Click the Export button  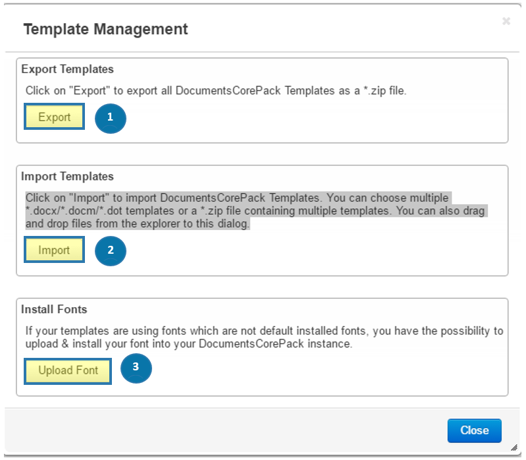pyautogui.click(x=54, y=117)
